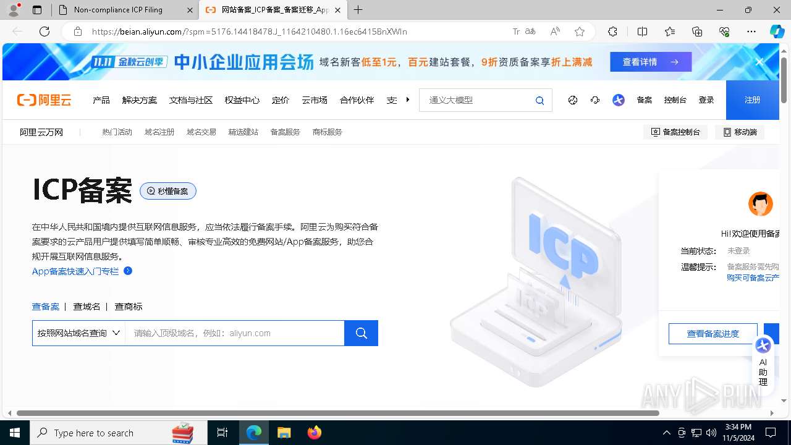Open the App备案快速入门专栏 link

(75, 271)
